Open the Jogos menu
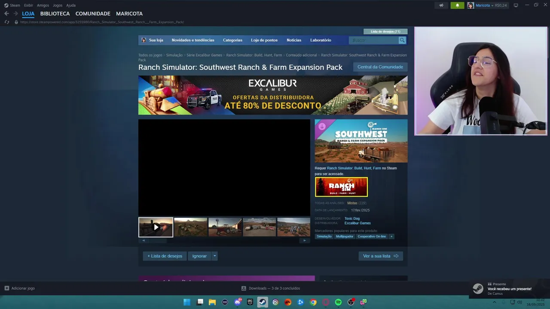550x309 pixels. point(58,5)
